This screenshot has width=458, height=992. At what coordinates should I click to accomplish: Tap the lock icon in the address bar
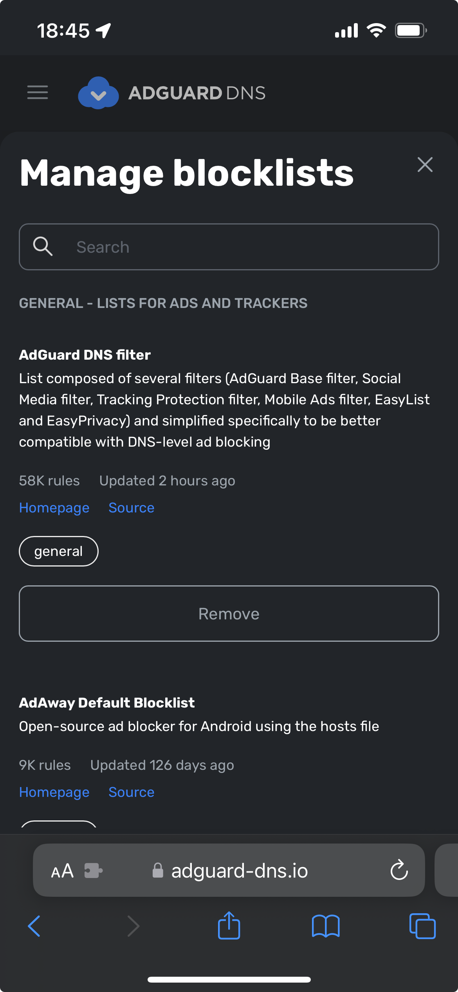pos(158,871)
